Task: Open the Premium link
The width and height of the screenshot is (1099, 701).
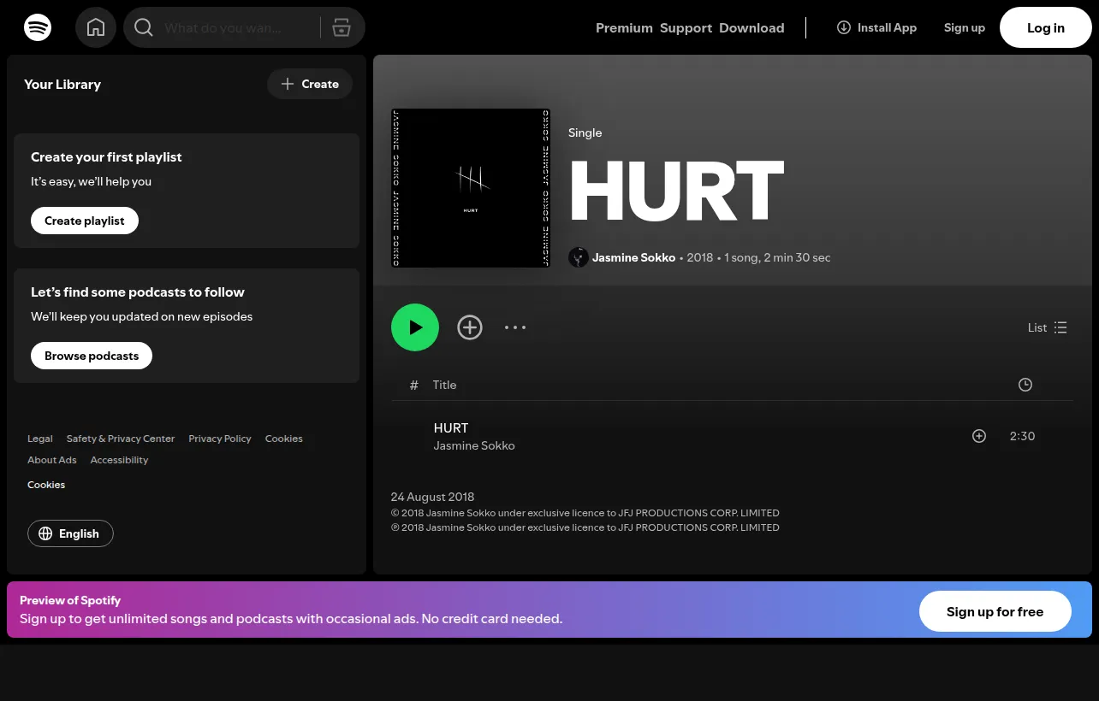Action: point(624,28)
